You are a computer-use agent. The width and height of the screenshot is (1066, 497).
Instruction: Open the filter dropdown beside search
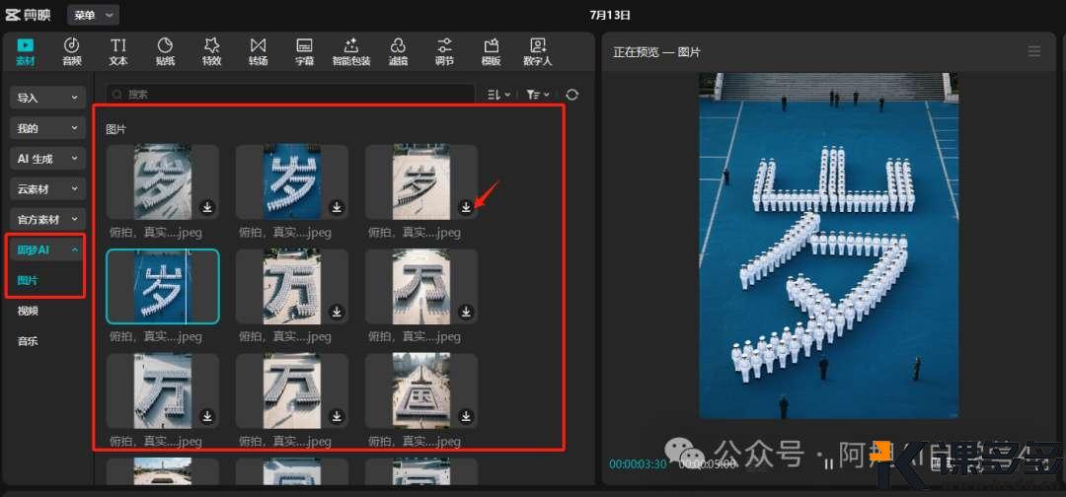click(x=537, y=95)
